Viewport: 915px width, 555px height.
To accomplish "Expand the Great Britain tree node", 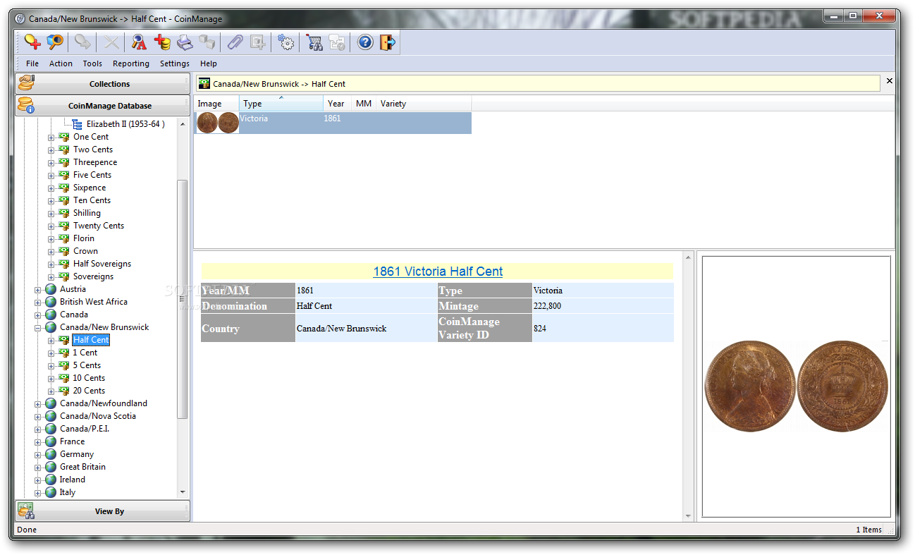I will point(38,467).
